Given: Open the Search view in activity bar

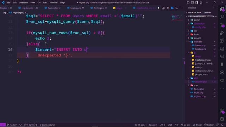Looking at the screenshot, I should [x=222, y=17].
